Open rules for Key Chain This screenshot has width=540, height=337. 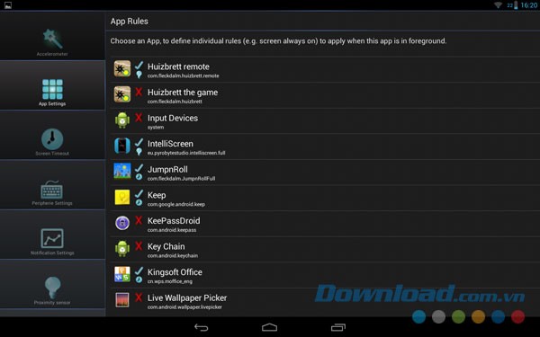click(x=325, y=249)
